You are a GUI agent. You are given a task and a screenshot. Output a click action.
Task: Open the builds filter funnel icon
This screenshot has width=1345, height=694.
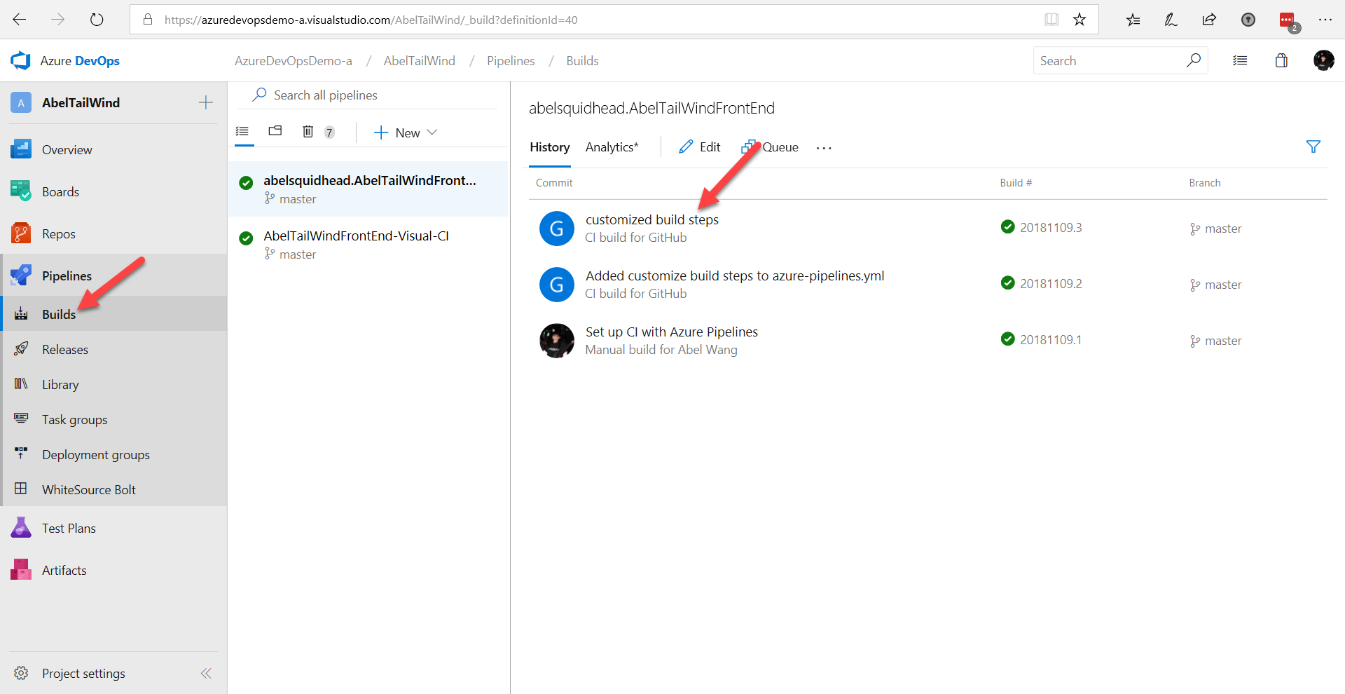[1313, 147]
